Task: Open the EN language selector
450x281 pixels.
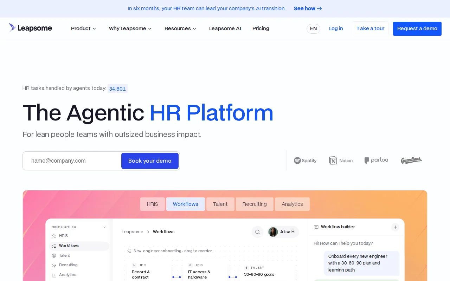Action: tap(313, 28)
